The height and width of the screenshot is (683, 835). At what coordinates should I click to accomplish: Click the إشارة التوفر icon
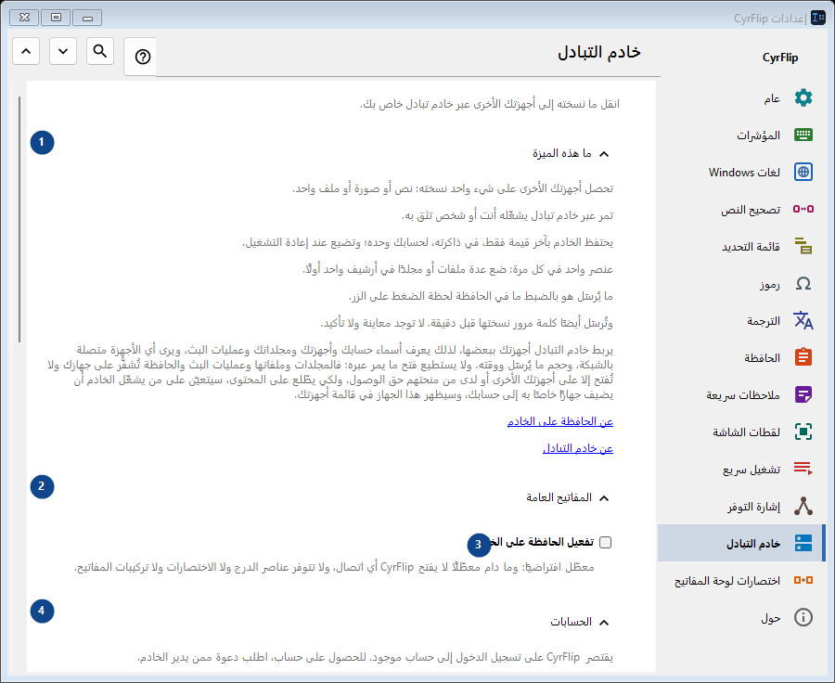coord(803,506)
